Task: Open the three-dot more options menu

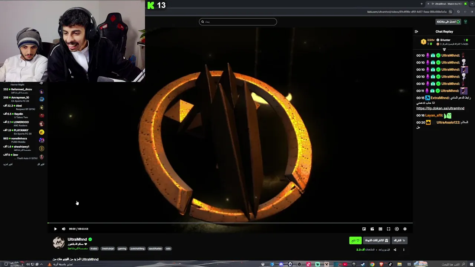Action: point(404,250)
